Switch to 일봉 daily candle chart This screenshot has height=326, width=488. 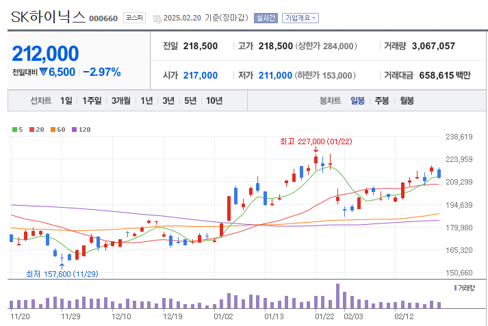click(x=357, y=100)
